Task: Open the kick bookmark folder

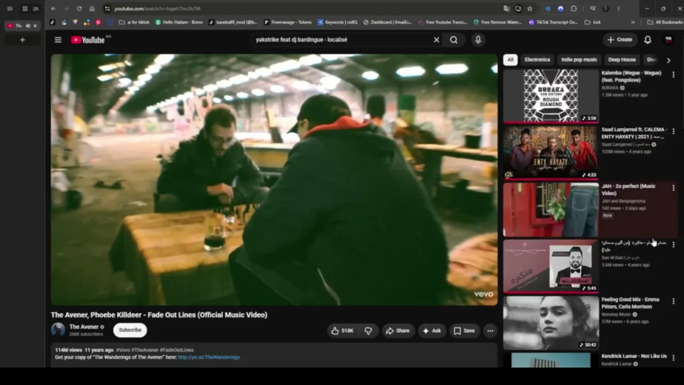Action: (x=593, y=22)
